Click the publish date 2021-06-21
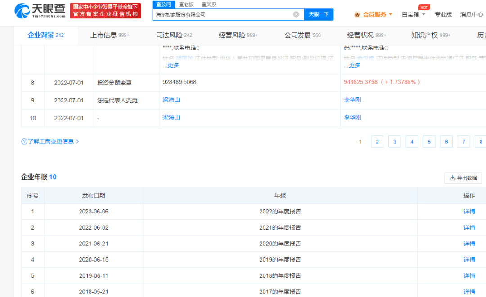The image size is (486, 297). click(x=94, y=244)
